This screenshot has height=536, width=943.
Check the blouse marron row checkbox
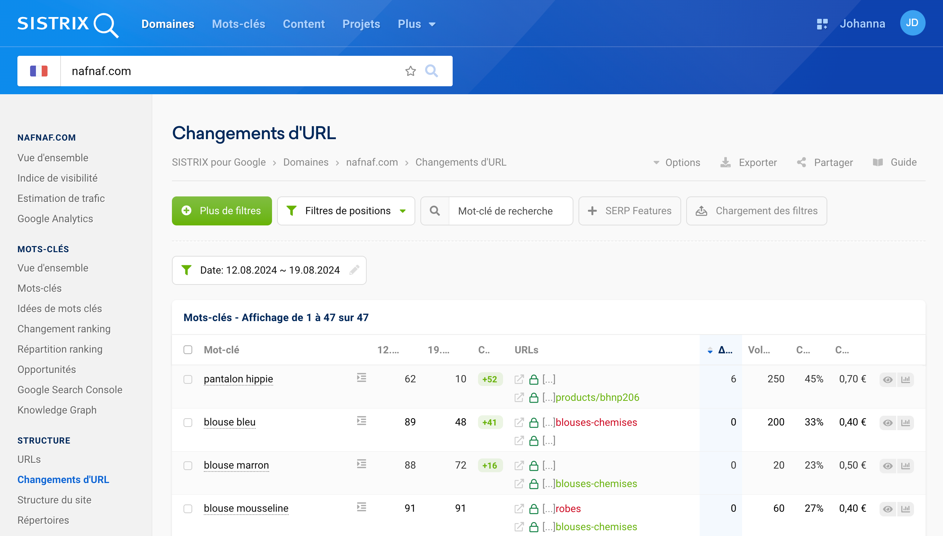coord(188,465)
